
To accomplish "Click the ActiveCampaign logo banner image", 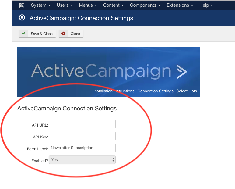I will coord(109,72).
